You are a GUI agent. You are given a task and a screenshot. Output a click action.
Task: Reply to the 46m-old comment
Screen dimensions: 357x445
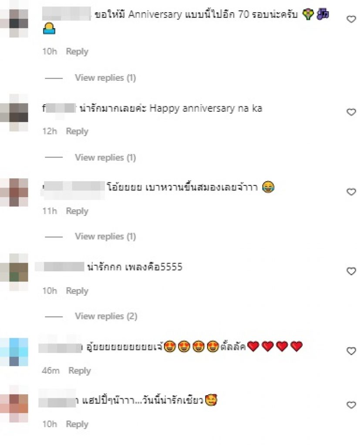tap(80, 371)
